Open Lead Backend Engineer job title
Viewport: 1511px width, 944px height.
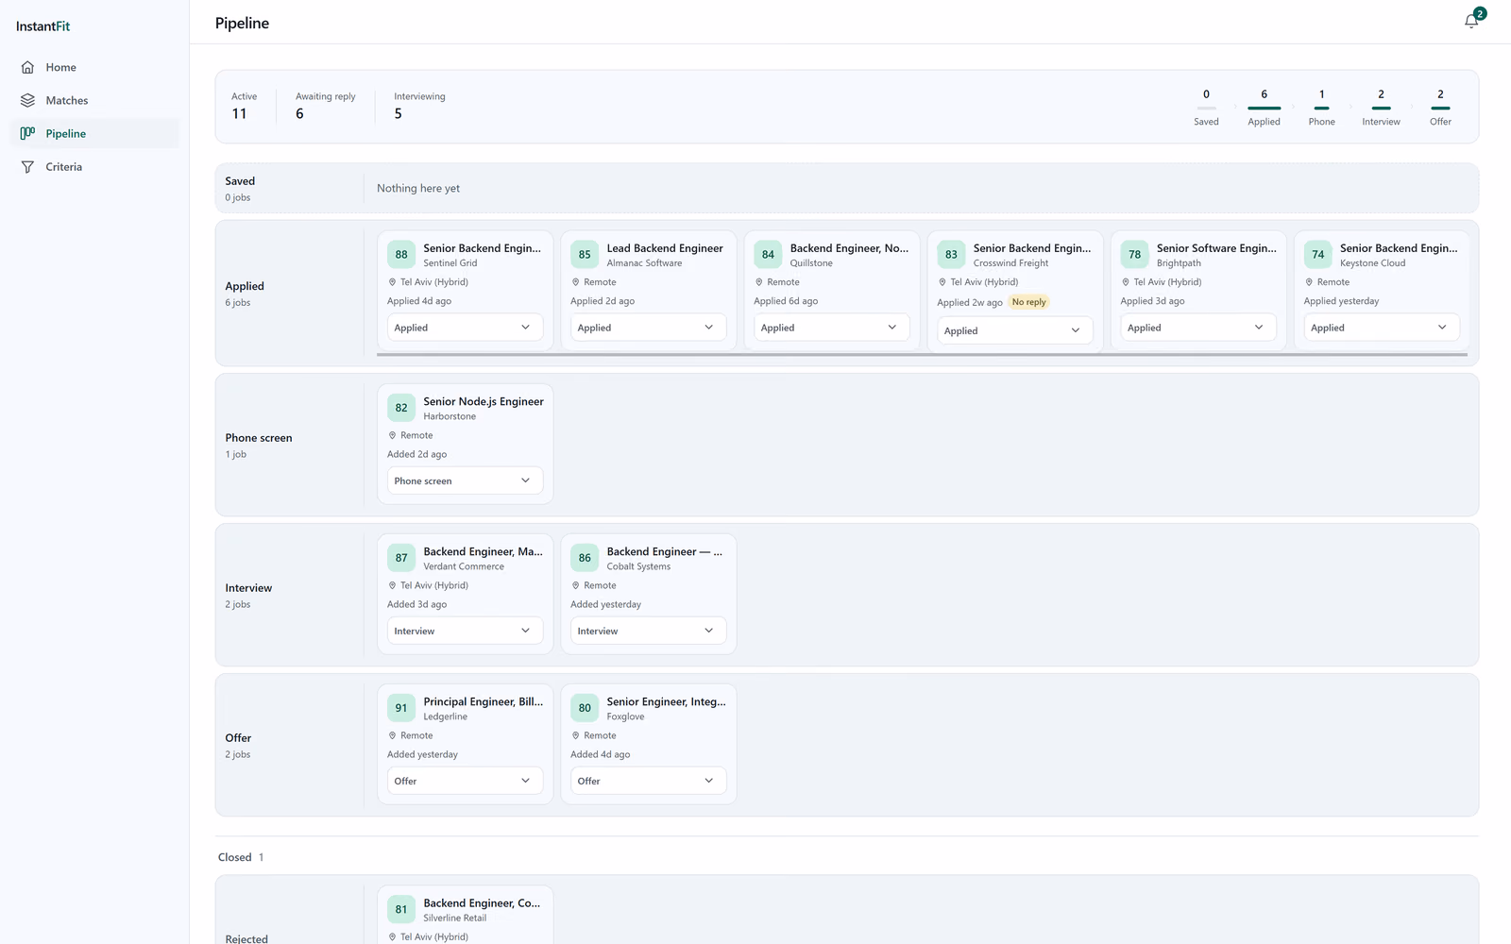pos(665,248)
